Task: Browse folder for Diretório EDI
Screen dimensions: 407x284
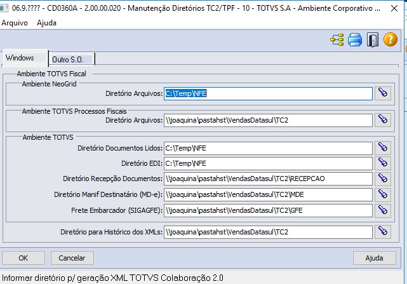Action: (383, 163)
